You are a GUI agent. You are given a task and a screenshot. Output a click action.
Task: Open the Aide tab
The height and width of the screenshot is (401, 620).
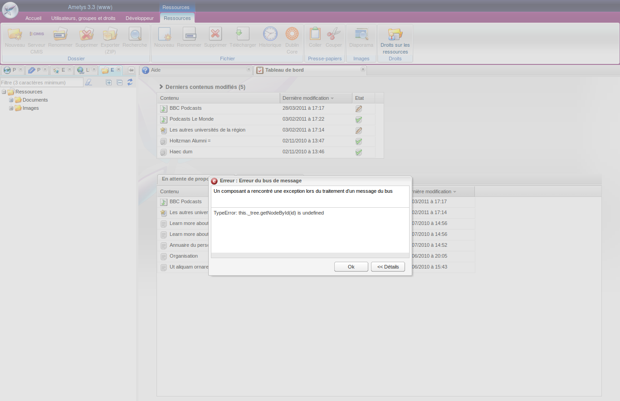click(x=156, y=70)
